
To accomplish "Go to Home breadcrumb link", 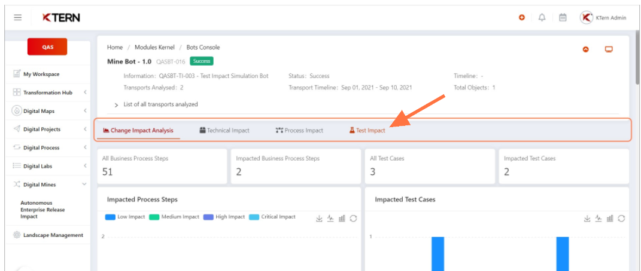I will point(115,47).
